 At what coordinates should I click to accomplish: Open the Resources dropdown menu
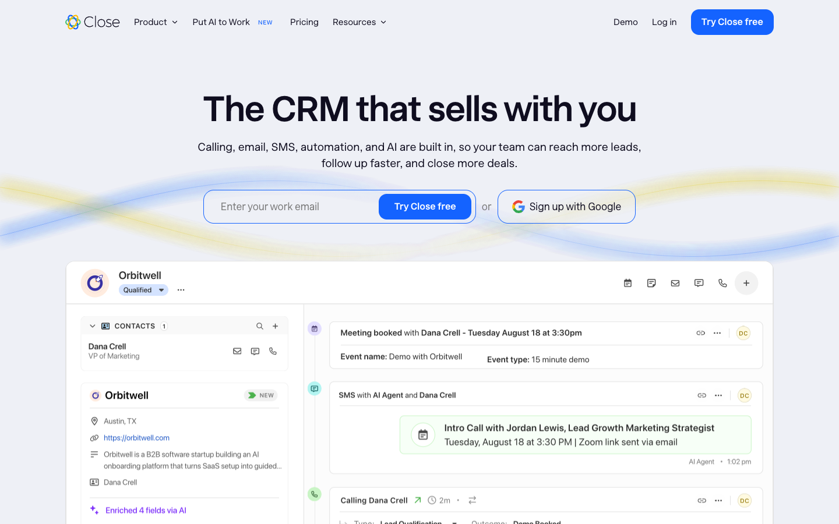pos(359,22)
